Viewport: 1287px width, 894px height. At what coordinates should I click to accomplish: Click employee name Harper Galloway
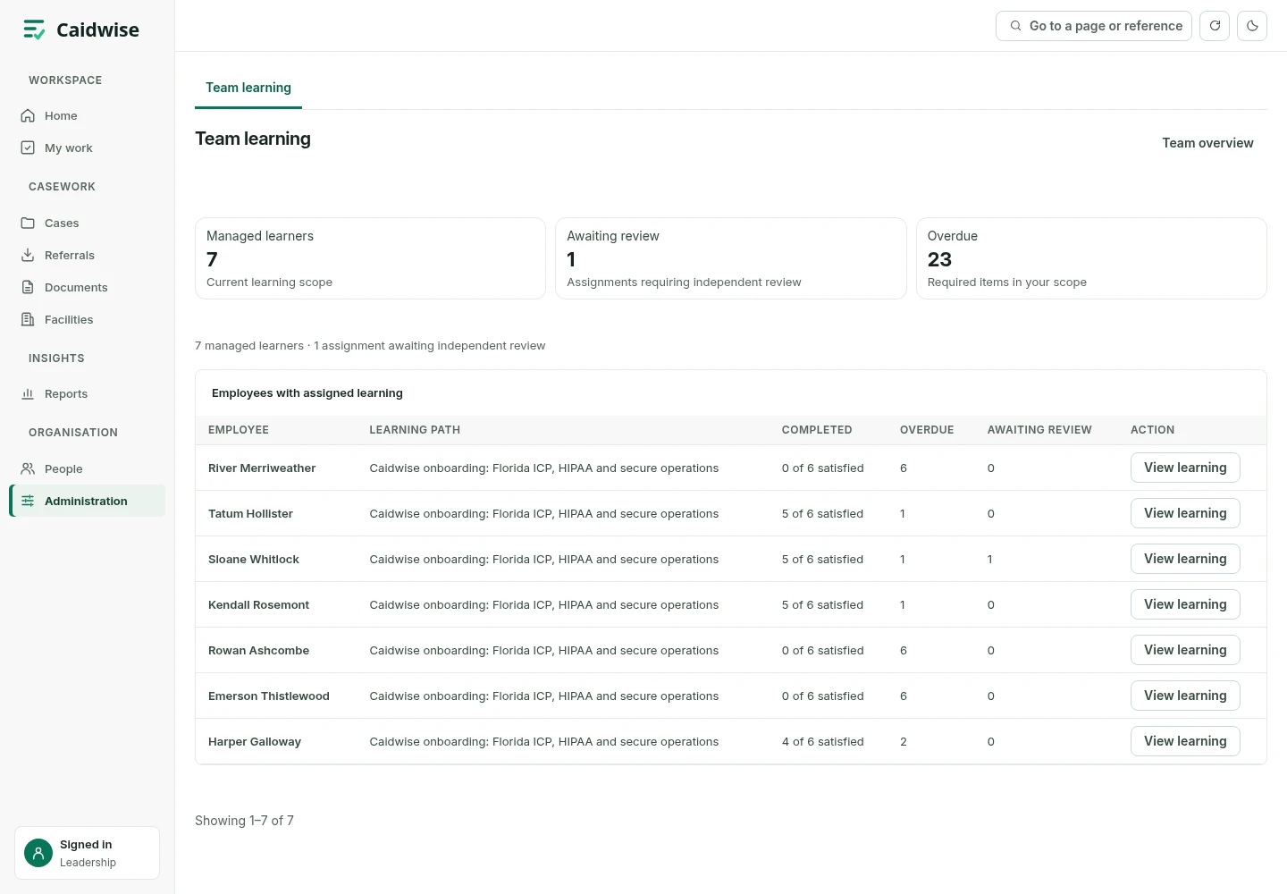click(x=255, y=742)
